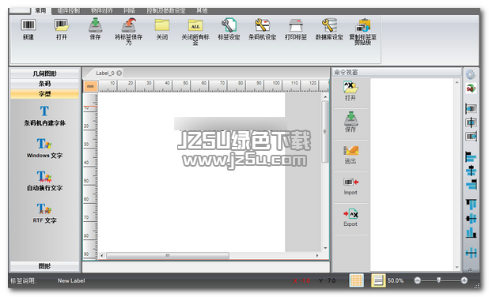Click the Export icon in command panel

tap(351, 217)
